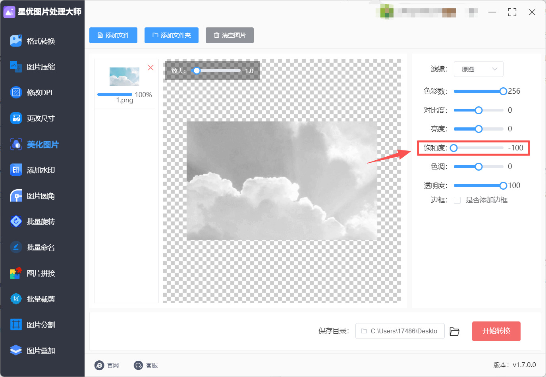The width and height of the screenshot is (546, 377).
Task: Switch to 更改尺寸 menu label
Action: pyautogui.click(x=41, y=118)
